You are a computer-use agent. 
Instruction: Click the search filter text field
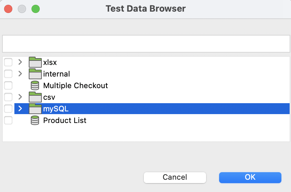click(x=146, y=44)
